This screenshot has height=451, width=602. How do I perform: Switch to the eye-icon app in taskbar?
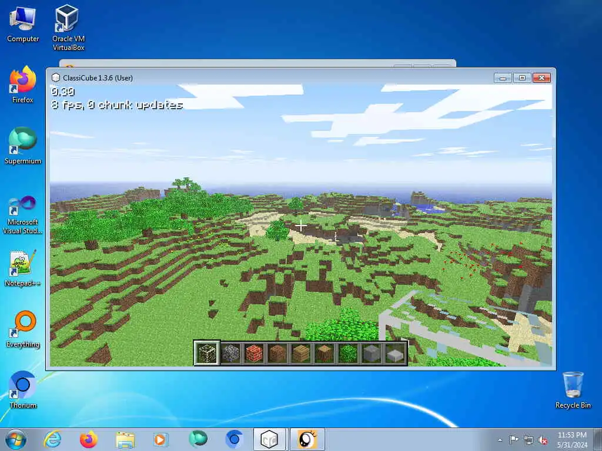(x=307, y=439)
